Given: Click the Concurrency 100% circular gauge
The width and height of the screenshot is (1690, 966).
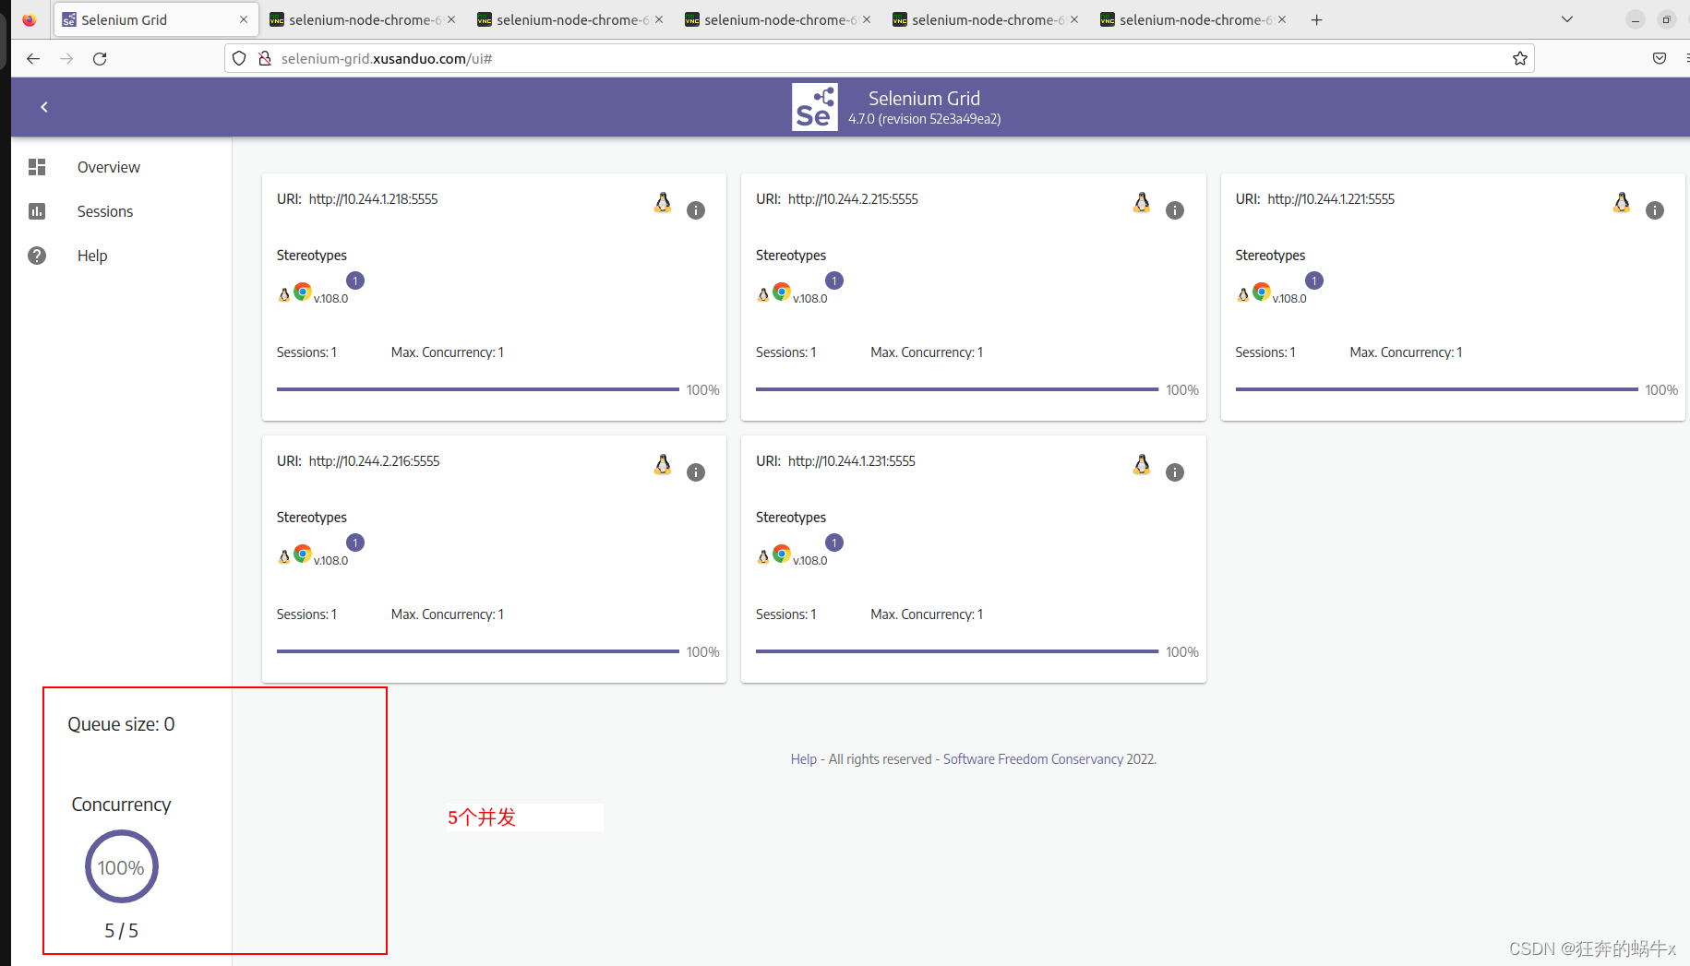Looking at the screenshot, I should pyautogui.click(x=122, y=867).
